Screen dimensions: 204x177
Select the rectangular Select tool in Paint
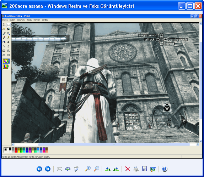[9, 25]
